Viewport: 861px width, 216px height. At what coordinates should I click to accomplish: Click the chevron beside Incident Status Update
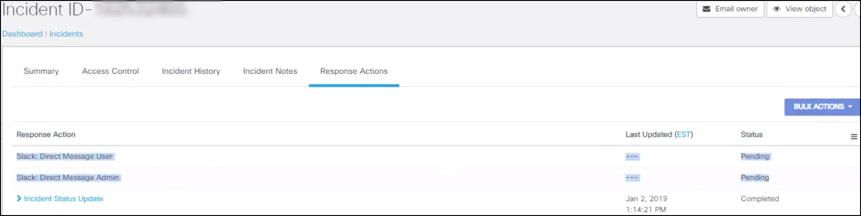point(19,198)
